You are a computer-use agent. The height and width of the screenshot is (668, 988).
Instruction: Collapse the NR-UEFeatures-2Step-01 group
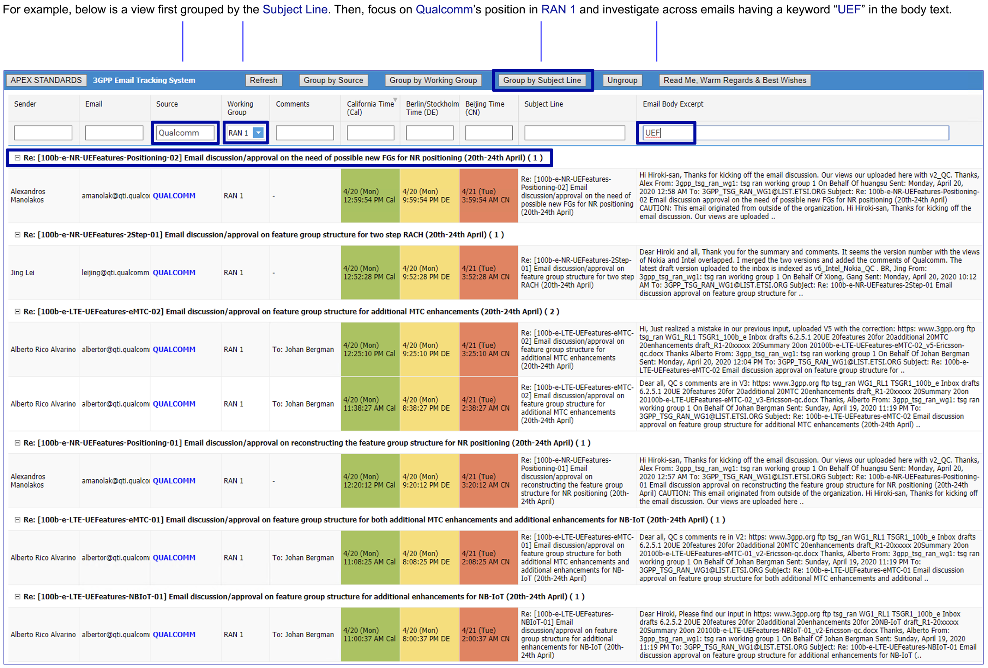tap(17, 234)
